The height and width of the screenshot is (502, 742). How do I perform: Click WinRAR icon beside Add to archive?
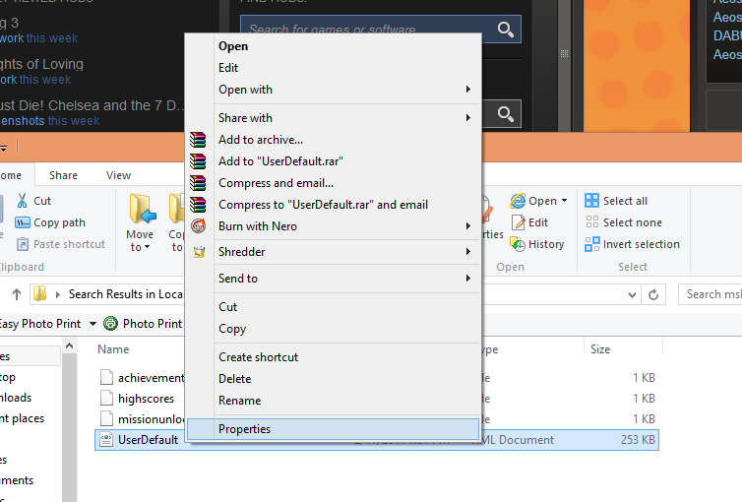coord(198,140)
